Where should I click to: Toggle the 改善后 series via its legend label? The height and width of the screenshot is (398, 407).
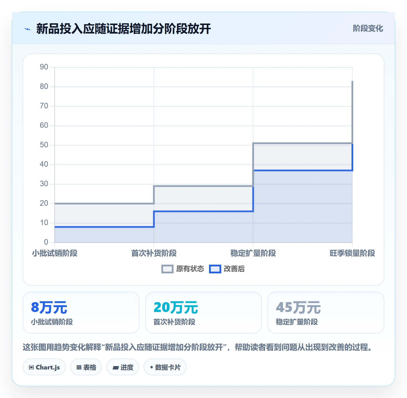(234, 269)
